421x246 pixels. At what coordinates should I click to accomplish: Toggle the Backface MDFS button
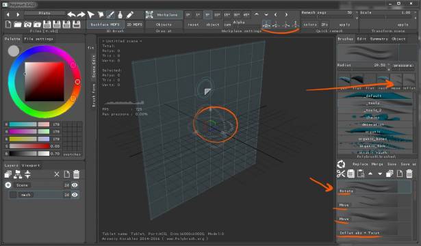[105, 25]
